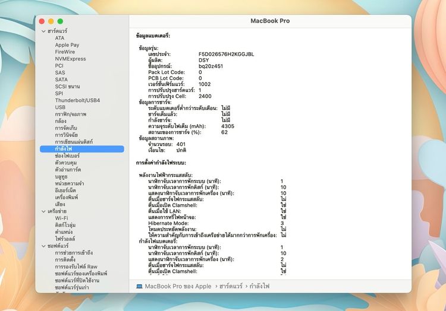The width and height of the screenshot is (446, 311).
Task: Show NVMExpress information
Action: point(70,59)
